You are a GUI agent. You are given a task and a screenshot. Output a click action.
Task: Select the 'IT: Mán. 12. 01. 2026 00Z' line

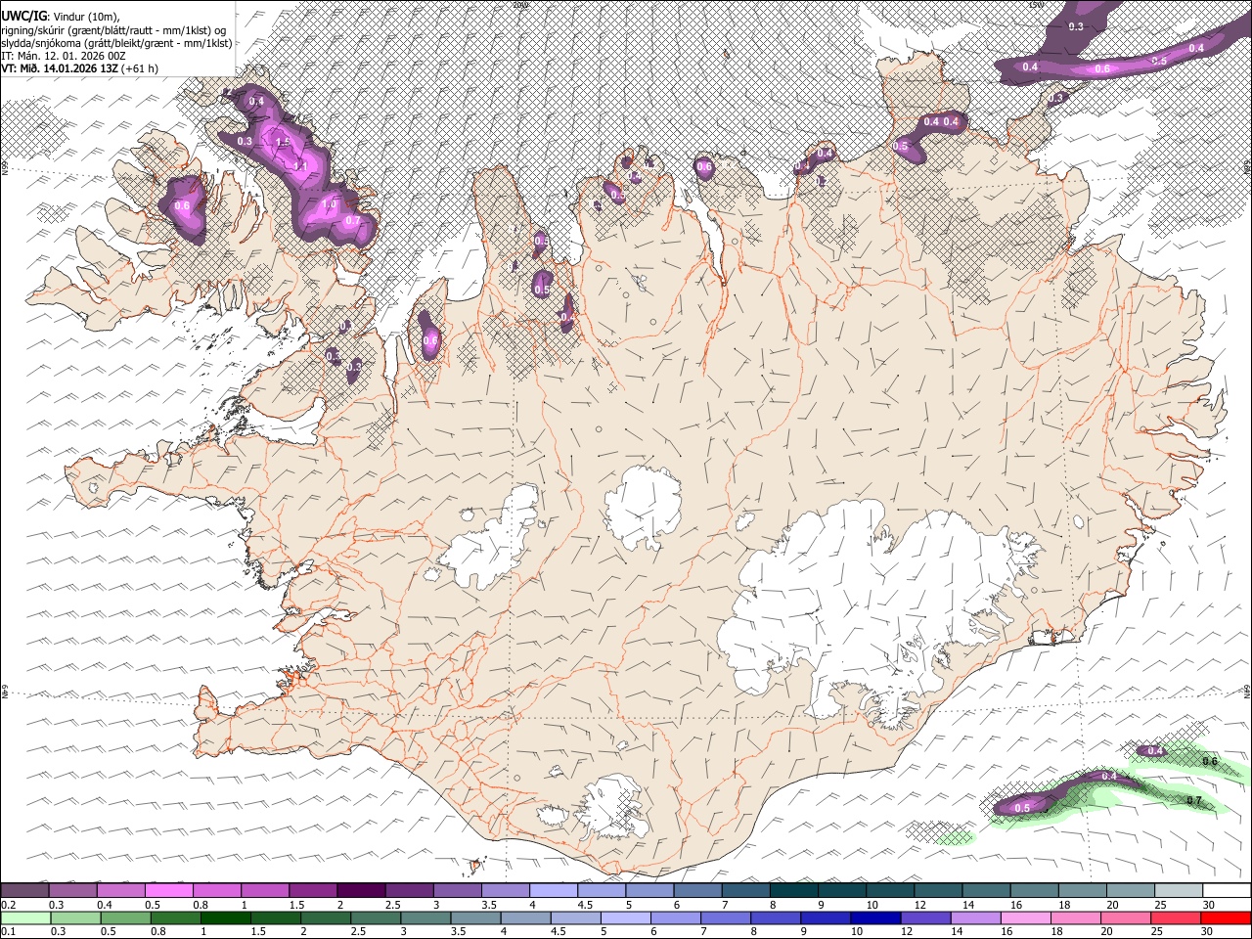tap(64, 56)
